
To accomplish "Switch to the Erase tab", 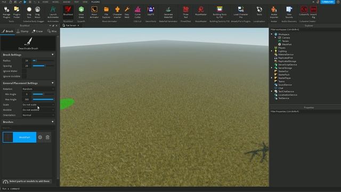I will [x=37, y=31].
